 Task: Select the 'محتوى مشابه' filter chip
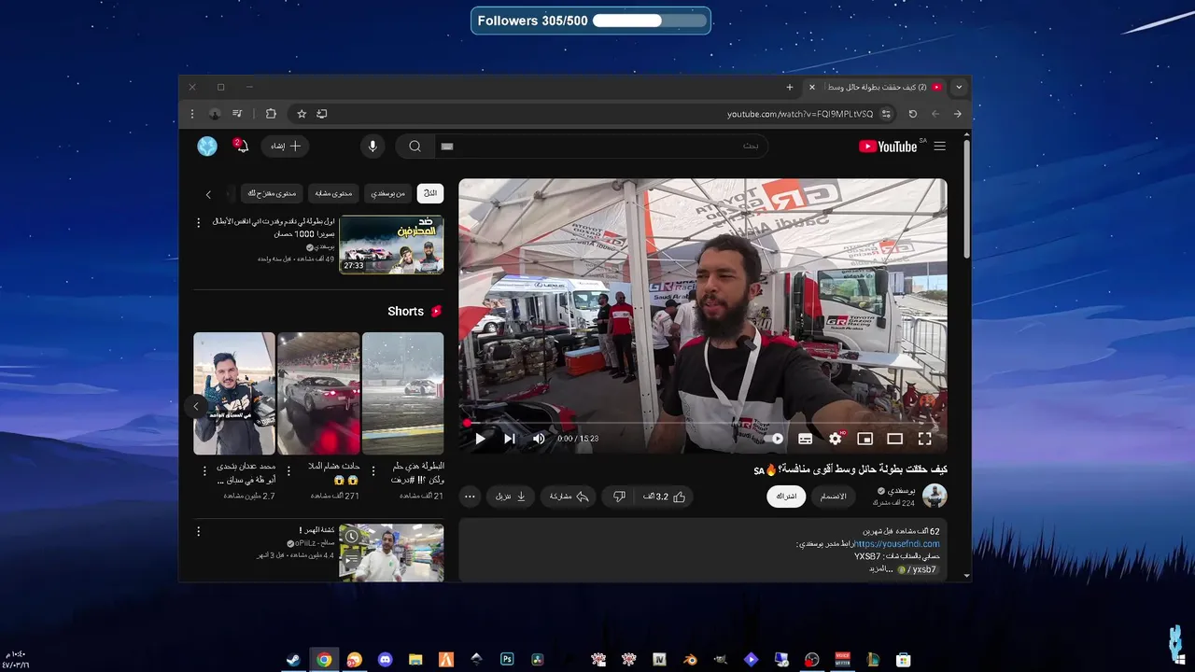tap(333, 193)
